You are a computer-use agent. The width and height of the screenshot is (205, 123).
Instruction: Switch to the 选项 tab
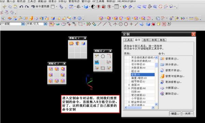[146, 40]
